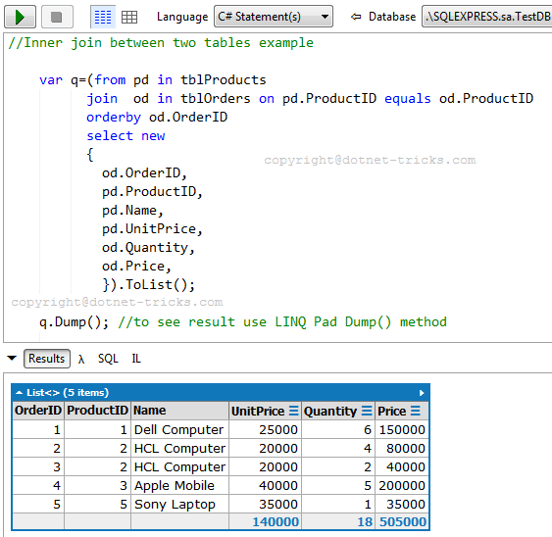552x537 pixels.
Task: Click the Name column header
Action: coord(179,411)
